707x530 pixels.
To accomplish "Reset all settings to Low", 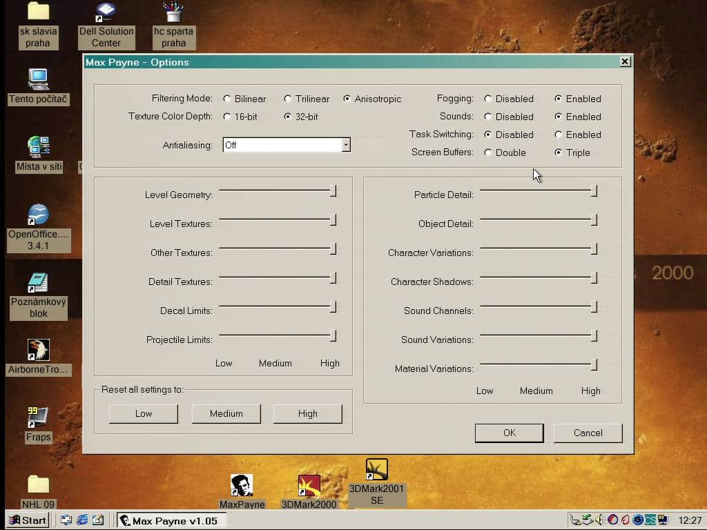I will [x=144, y=414].
